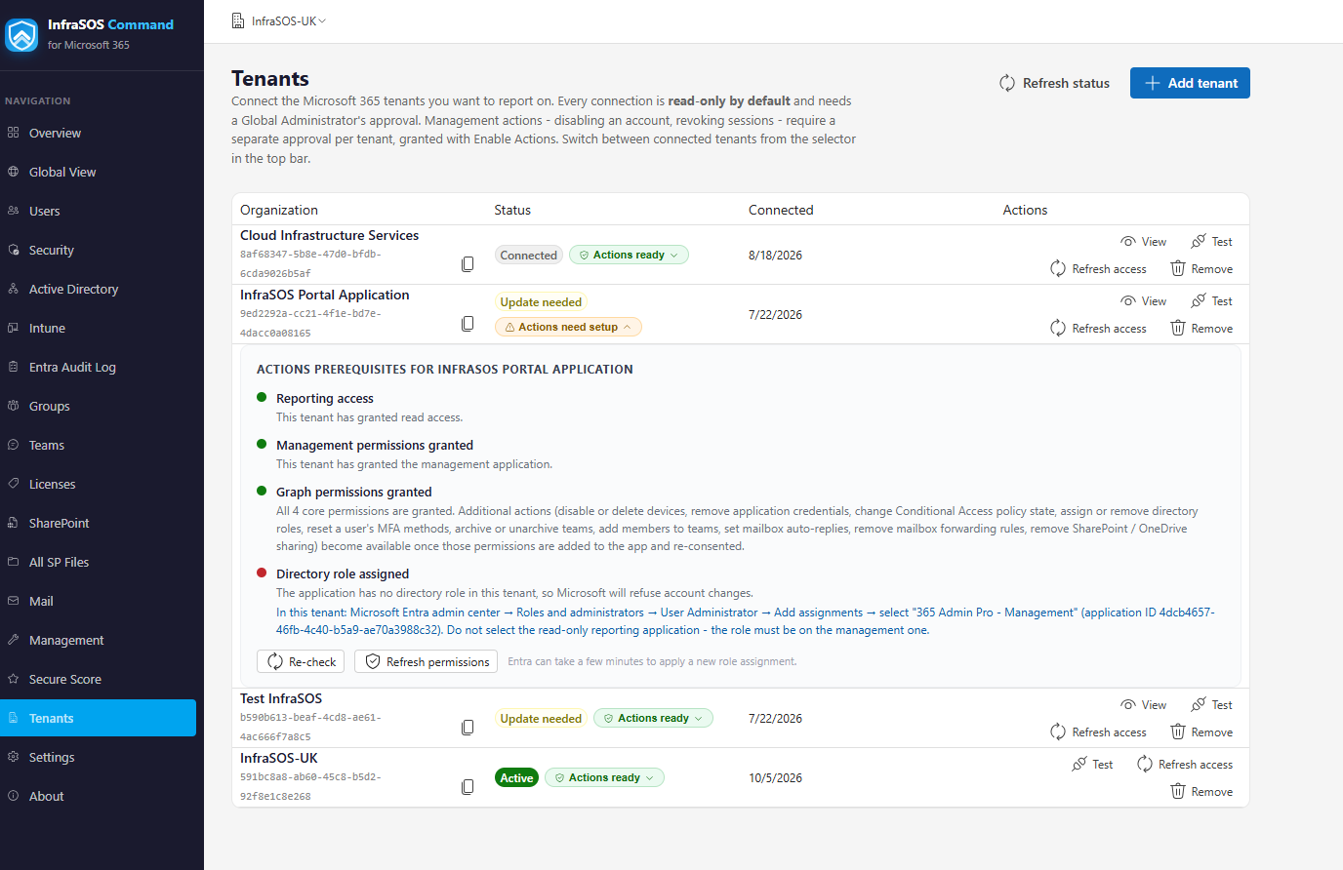Screen dimensions: 1343x870
Task: View the Test InfraSOS tenant
Action: pyautogui.click(x=1144, y=705)
